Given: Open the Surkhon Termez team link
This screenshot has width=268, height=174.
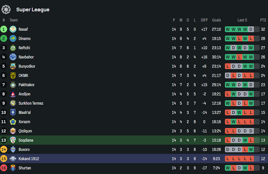Looking at the screenshot, I should click(31, 103).
